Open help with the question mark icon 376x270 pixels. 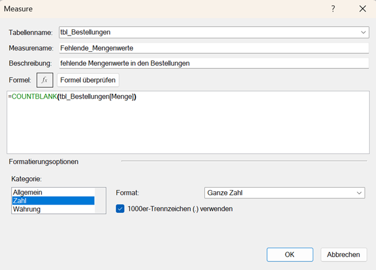coord(333,9)
